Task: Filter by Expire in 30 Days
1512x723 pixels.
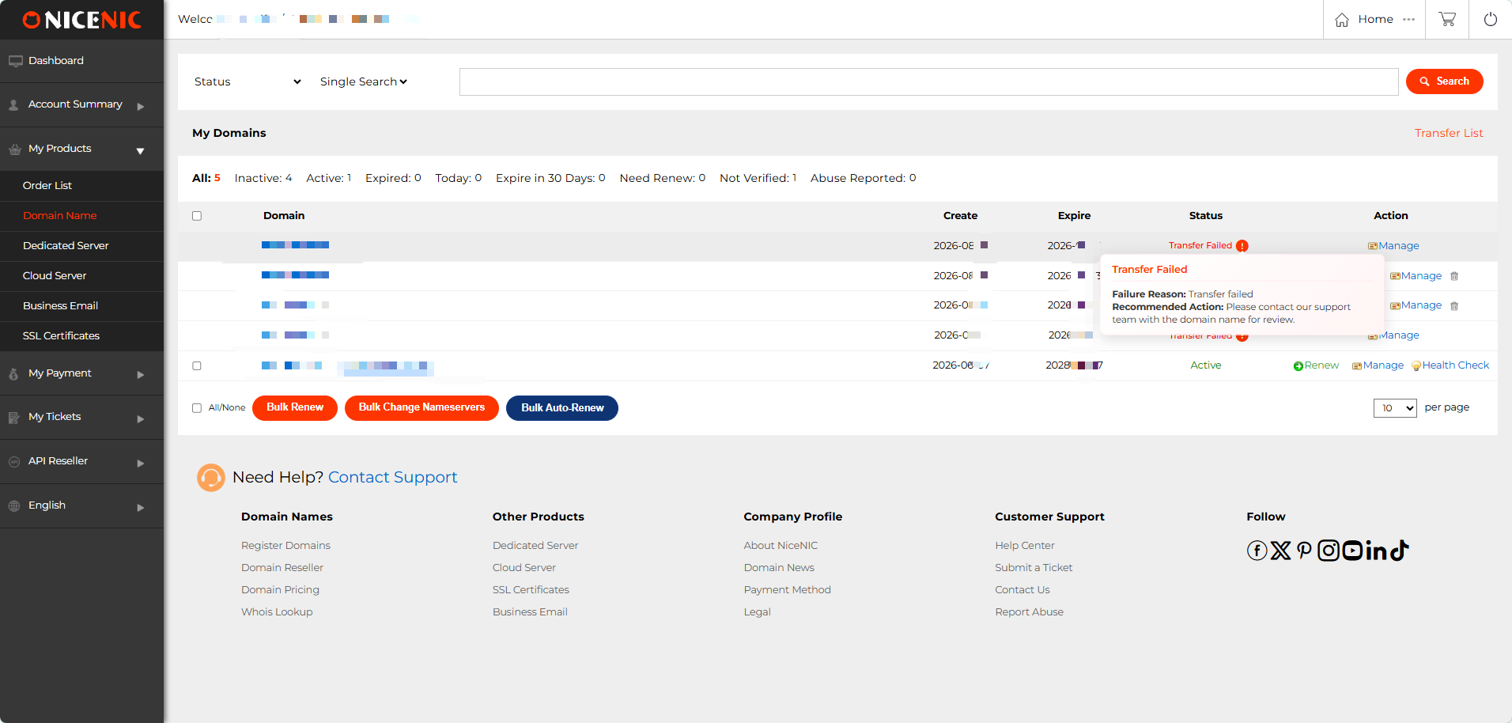Action: tap(550, 178)
